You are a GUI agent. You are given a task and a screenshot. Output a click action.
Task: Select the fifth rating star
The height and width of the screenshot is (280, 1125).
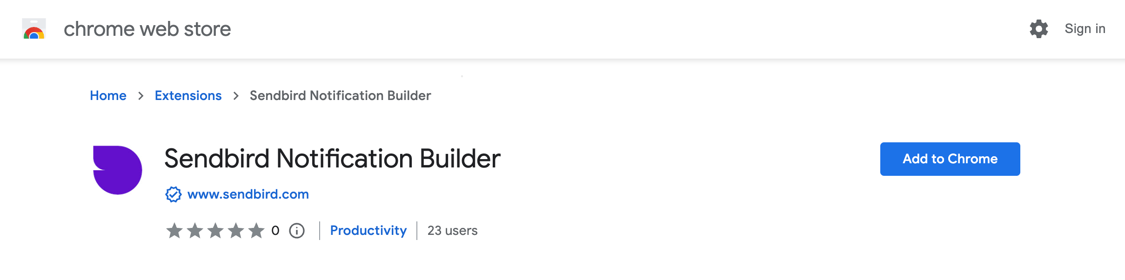(x=256, y=230)
